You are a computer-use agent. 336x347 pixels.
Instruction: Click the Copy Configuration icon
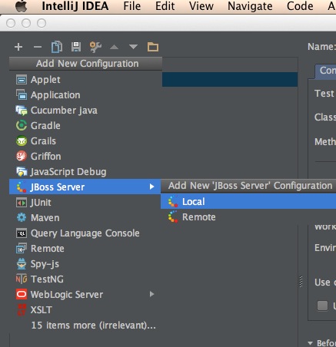coord(57,47)
